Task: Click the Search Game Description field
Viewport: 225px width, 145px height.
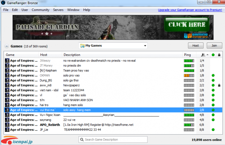Action: pyautogui.click(x=115, y=140)
